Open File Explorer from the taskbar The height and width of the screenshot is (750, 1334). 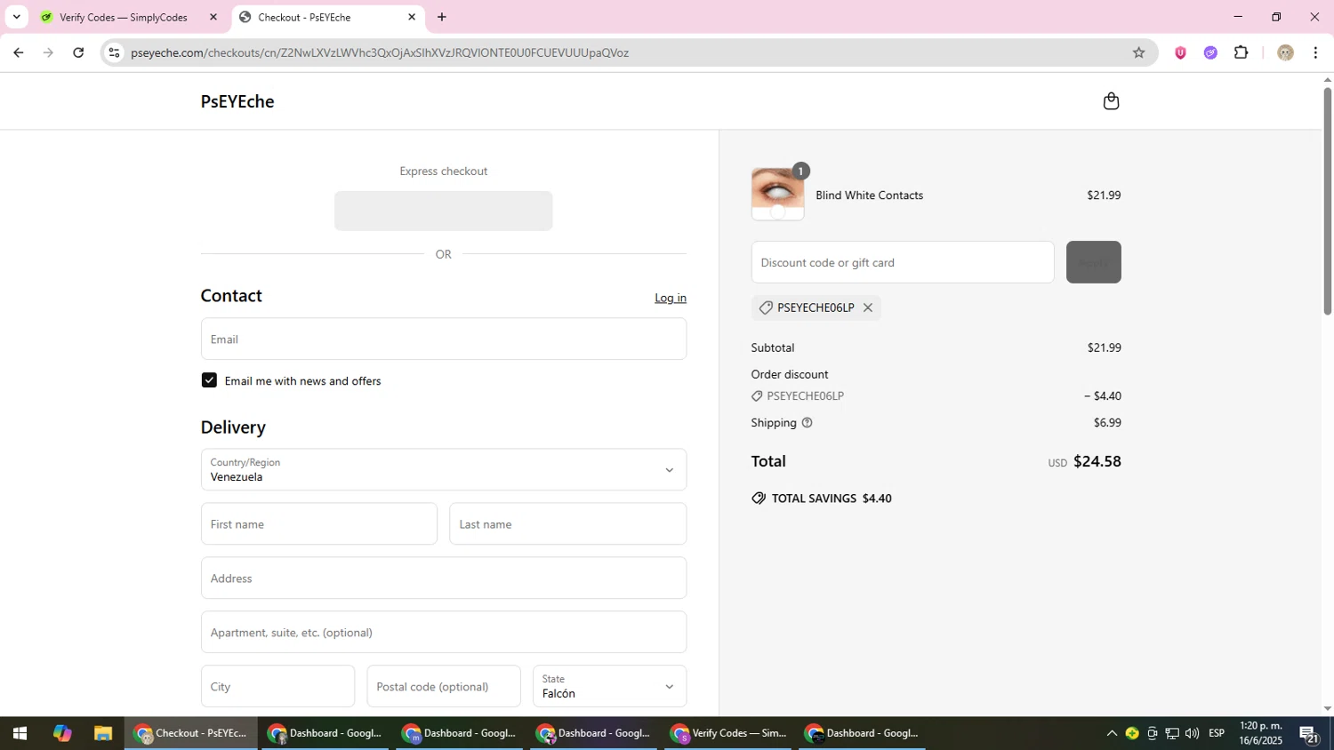tap(103, 734)
